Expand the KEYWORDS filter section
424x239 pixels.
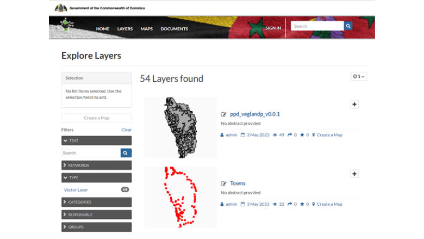point(96,165)
